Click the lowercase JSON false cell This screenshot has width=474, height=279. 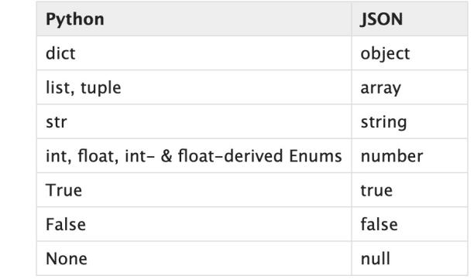click(410, 224)
